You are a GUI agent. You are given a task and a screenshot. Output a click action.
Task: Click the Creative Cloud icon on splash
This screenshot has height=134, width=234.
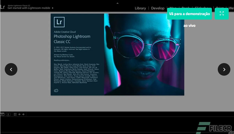pos(56,90)
